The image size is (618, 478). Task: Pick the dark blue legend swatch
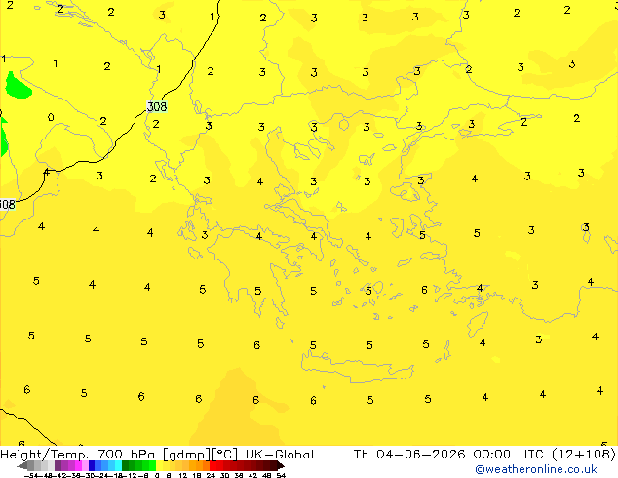pyautogui.click(x=92, y=465)
